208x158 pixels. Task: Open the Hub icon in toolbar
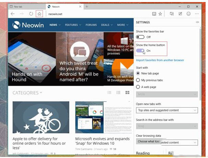pos(172,14)
